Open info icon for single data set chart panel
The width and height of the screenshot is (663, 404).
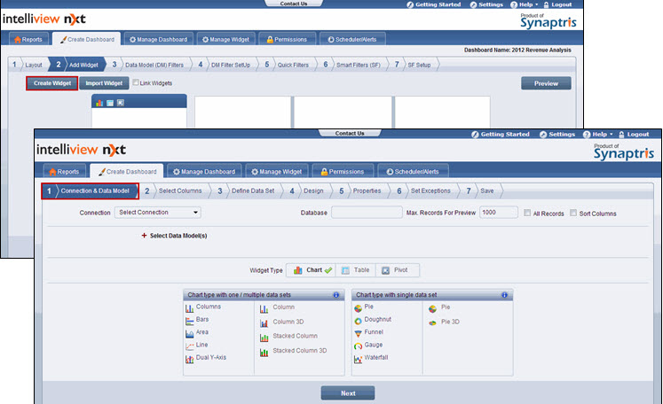[504, 295]
